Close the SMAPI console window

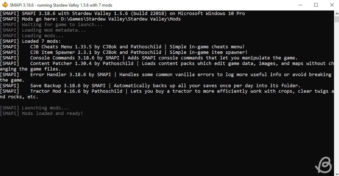click(x=332, y=5)
